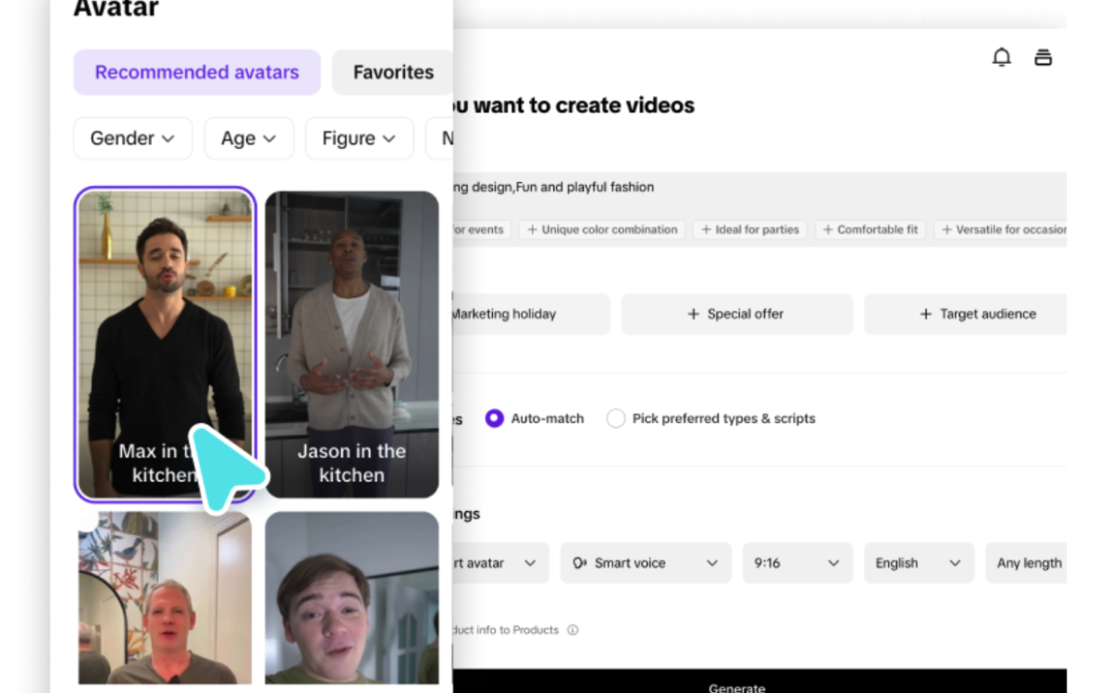The height and width of the screenshot is (693, 1110).
Task: Click the info icon near Products text
Action: [x=573, y=630]
